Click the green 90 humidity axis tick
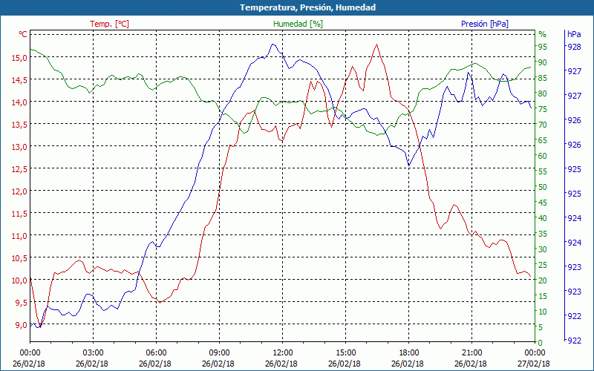594x371 pixels. [x=543, y=62]
